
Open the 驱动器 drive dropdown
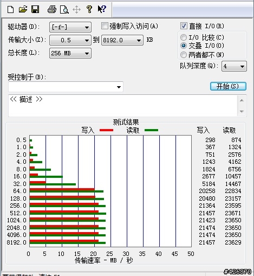70,27
